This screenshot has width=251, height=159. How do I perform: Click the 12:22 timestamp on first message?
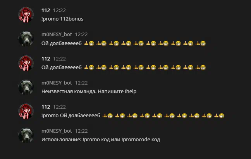59,10
